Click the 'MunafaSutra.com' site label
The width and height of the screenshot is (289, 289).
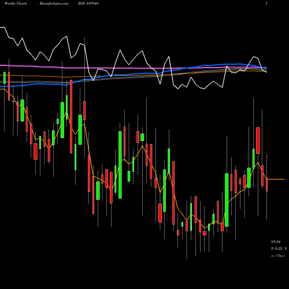(54, 3)
